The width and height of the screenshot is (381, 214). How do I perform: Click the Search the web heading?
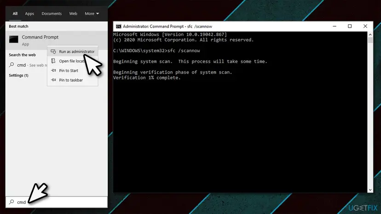[x=22, y=55]
